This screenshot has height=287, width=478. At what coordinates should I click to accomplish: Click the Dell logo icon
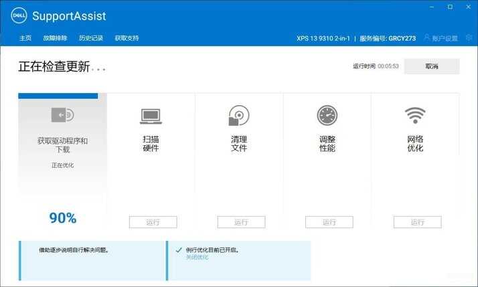(x=19, y=15)
